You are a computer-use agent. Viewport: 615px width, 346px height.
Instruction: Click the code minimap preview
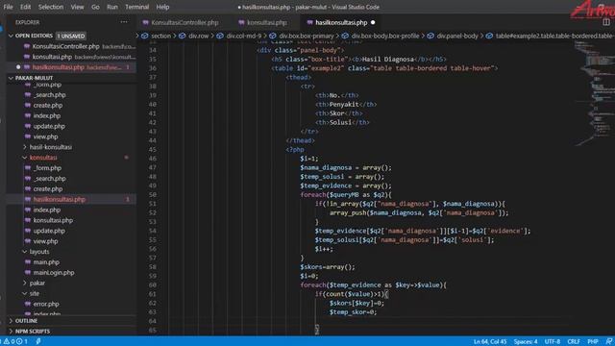coord(594,94)
